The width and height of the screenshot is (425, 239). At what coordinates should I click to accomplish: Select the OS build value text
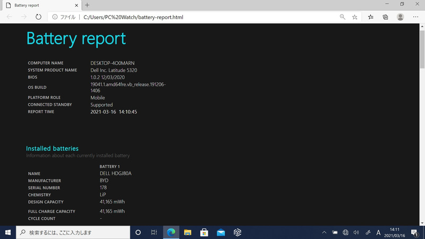128,87
